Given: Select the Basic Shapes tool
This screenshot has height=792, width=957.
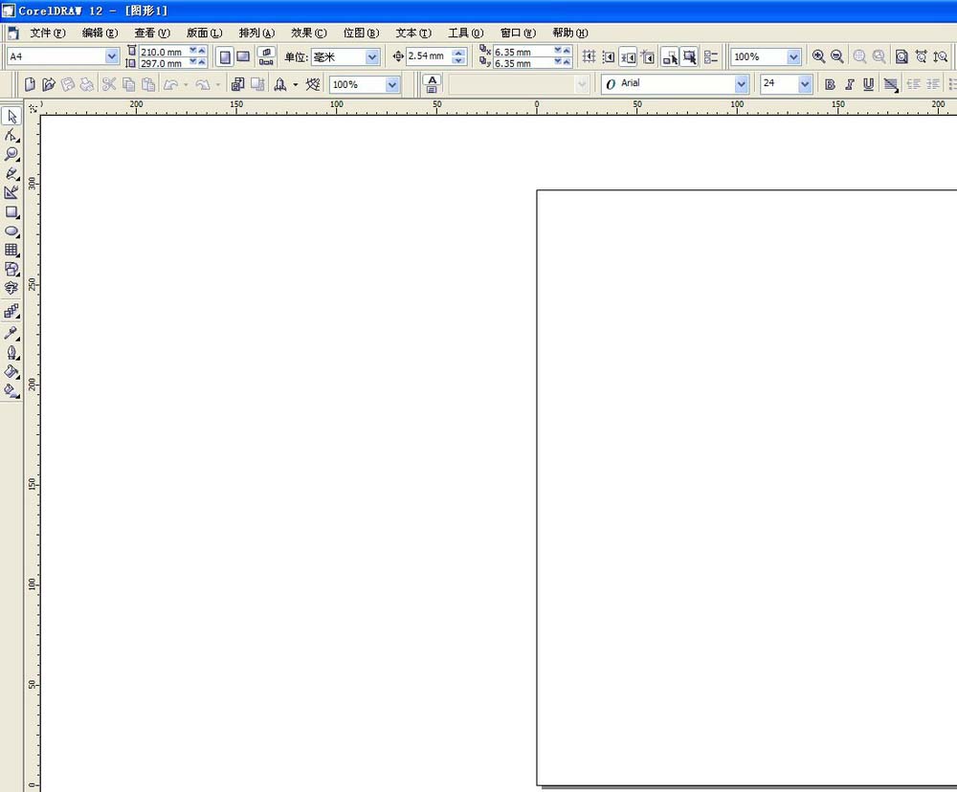Looking at the screenshot, I should pos(11,269).
